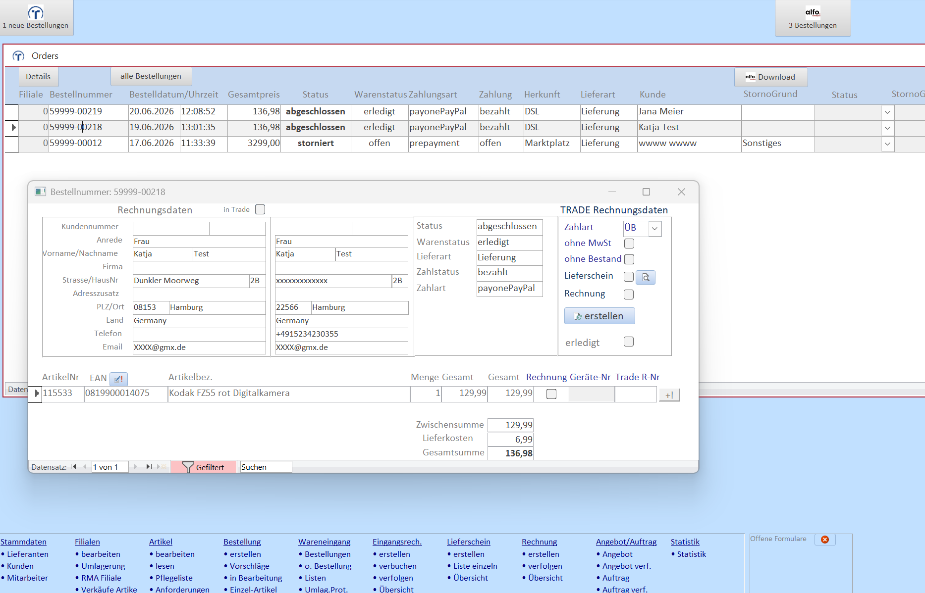925x593 pixels.
Task: Go to first record in Datensatz navigator
Action: (x=74, y=467)
